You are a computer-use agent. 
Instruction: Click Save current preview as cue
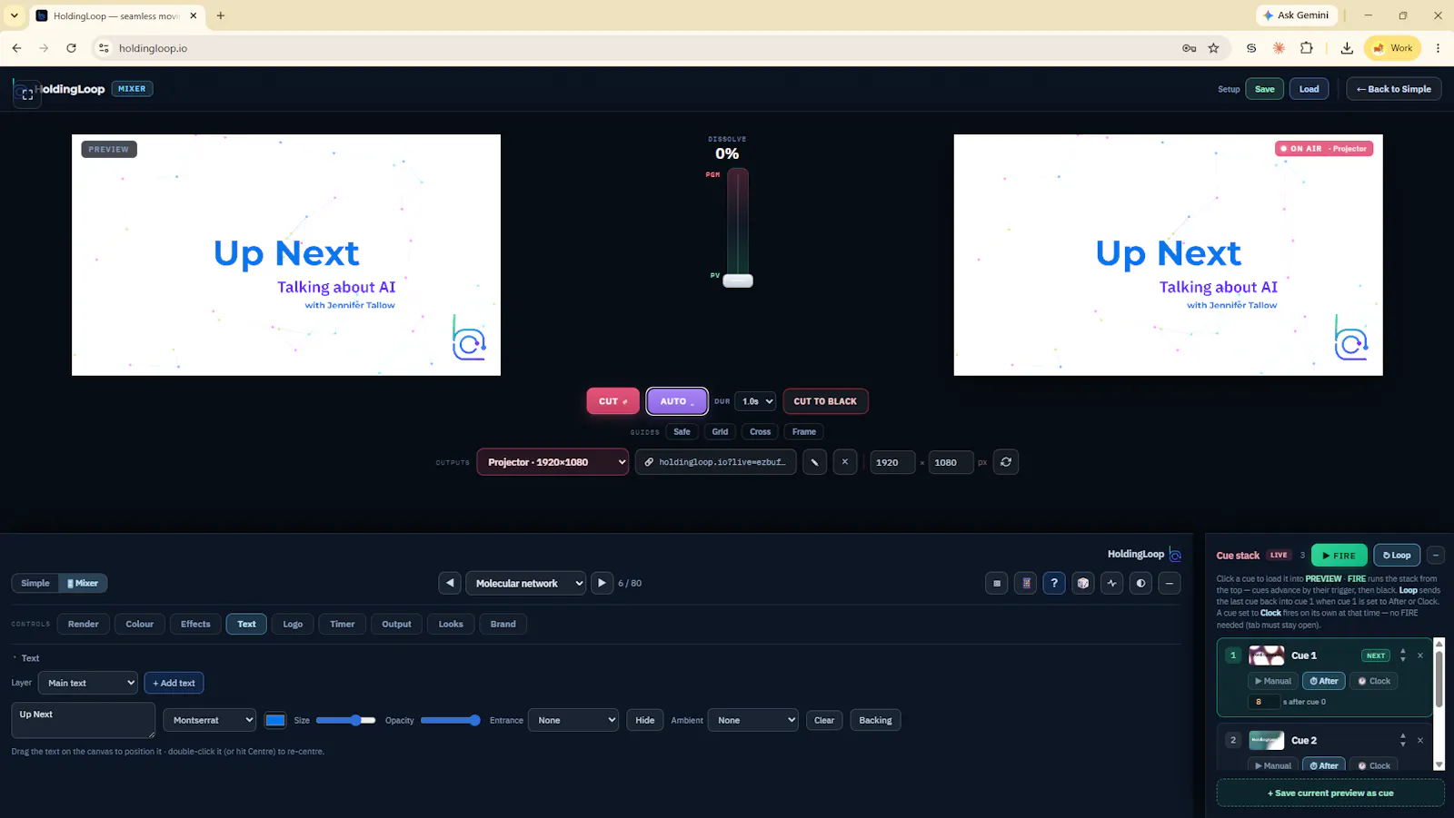pos(1330,793)
